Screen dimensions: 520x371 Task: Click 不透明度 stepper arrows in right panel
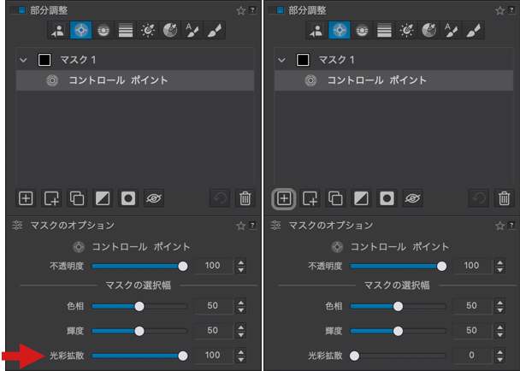(x=499, y=266)
